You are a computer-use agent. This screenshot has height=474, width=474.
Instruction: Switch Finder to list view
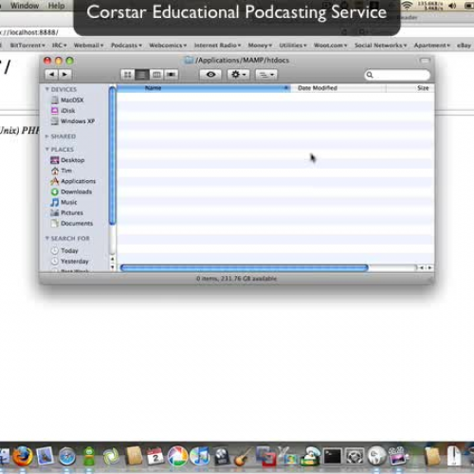(x=142, y=75)
